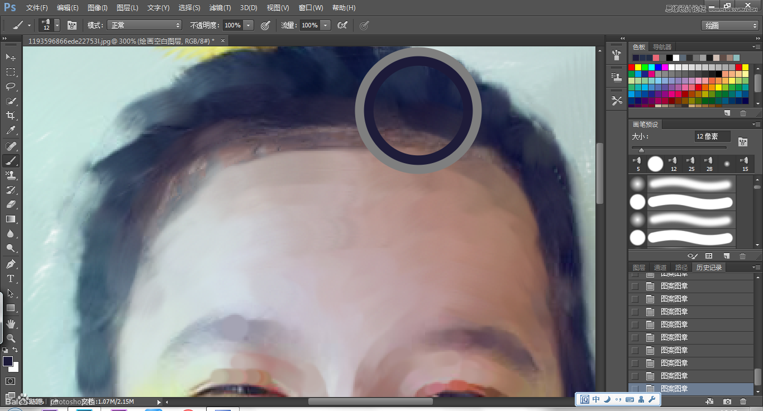Select the Clone Stamp tool
763x411 pixels.
(11, 175)
